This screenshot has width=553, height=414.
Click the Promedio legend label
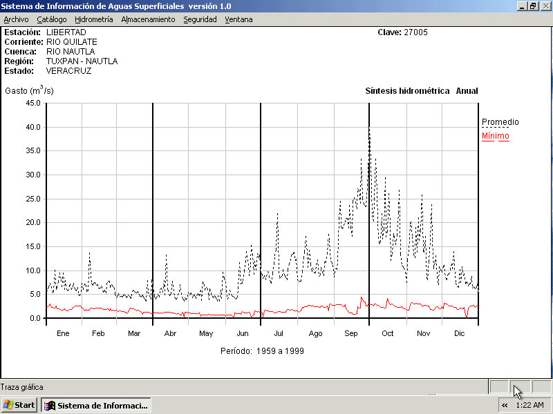(x=500, y=122)
